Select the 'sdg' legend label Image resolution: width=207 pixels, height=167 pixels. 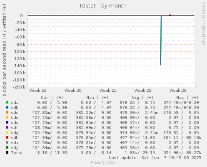(15, 133)
